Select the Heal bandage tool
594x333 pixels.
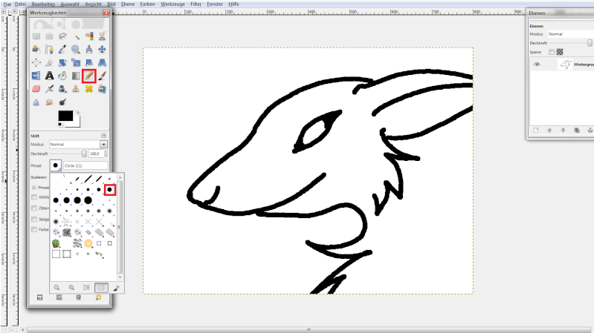coord(89,89)
